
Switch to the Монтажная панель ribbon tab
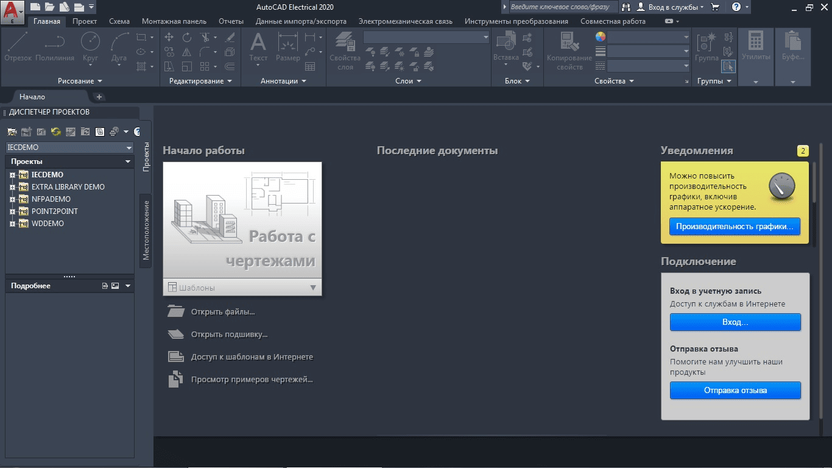coord(174,21)
